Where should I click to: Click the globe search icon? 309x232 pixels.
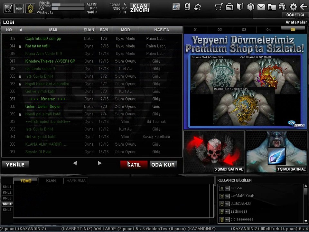coord(282,7)
